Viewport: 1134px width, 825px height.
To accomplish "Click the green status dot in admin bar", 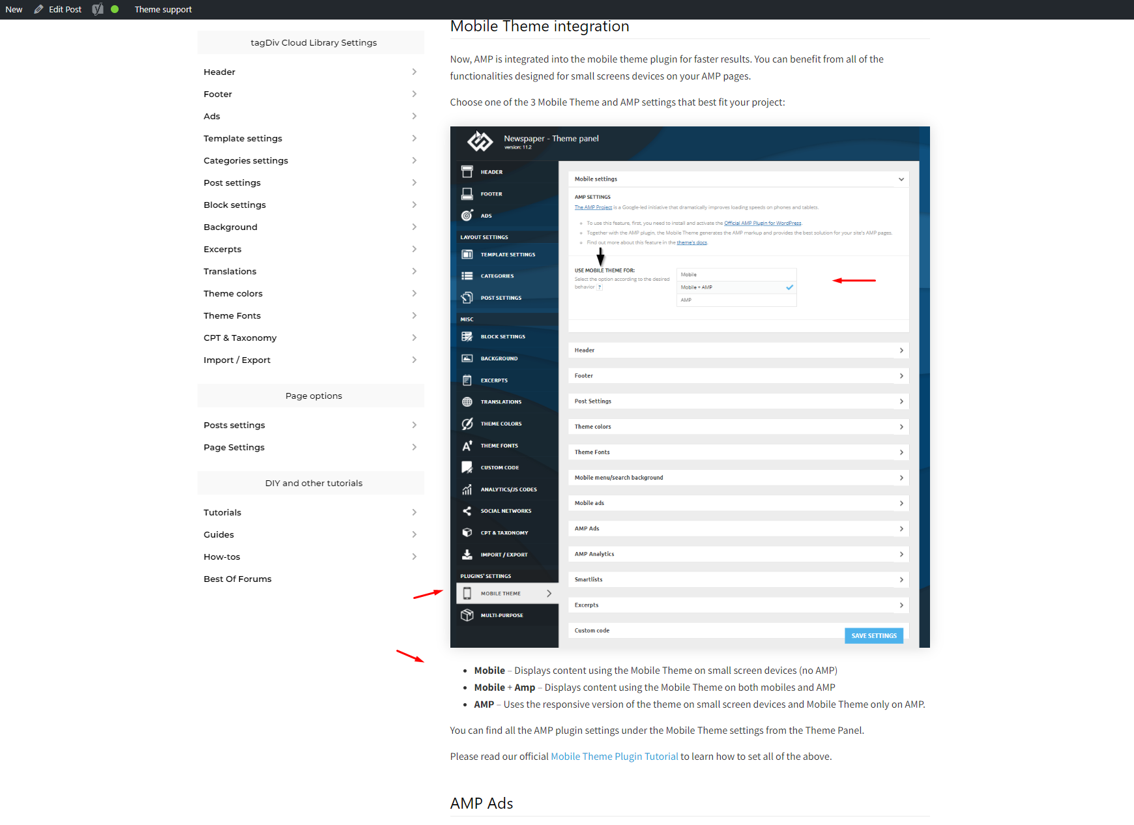I will click(115, 9).
